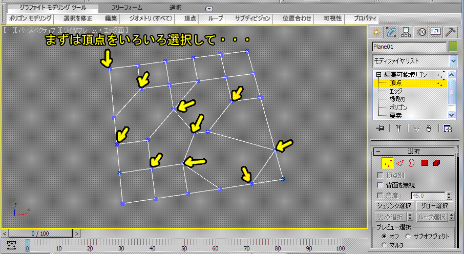The image size is (464, 254).
Task: Open the ジオメトリ (すべて) ribbon panel
Action: [x=151, y=18]
